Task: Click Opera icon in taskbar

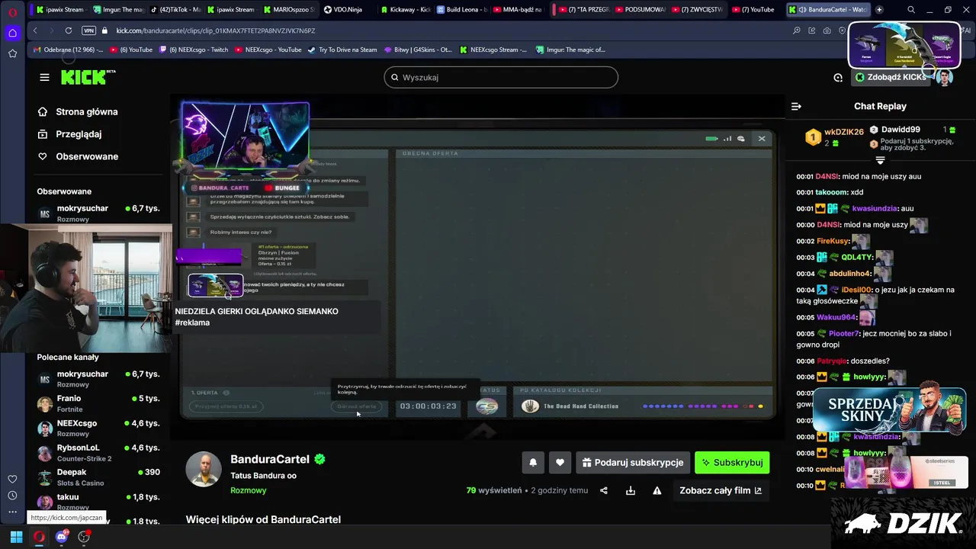Action: coord(39,537)
